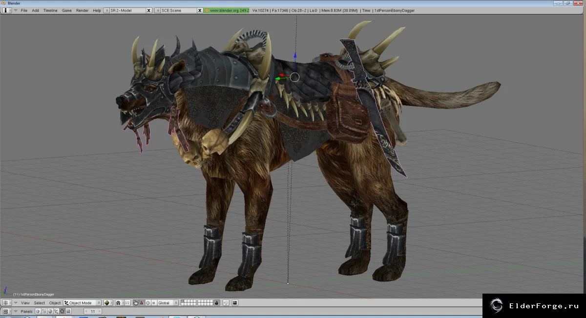Open the SR screen layout browse arrows

coord(106,10)
